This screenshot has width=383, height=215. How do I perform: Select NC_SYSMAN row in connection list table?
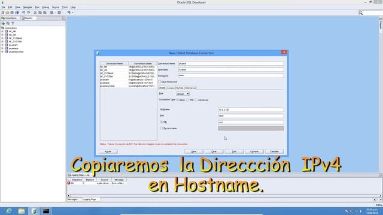pos(128,73)
